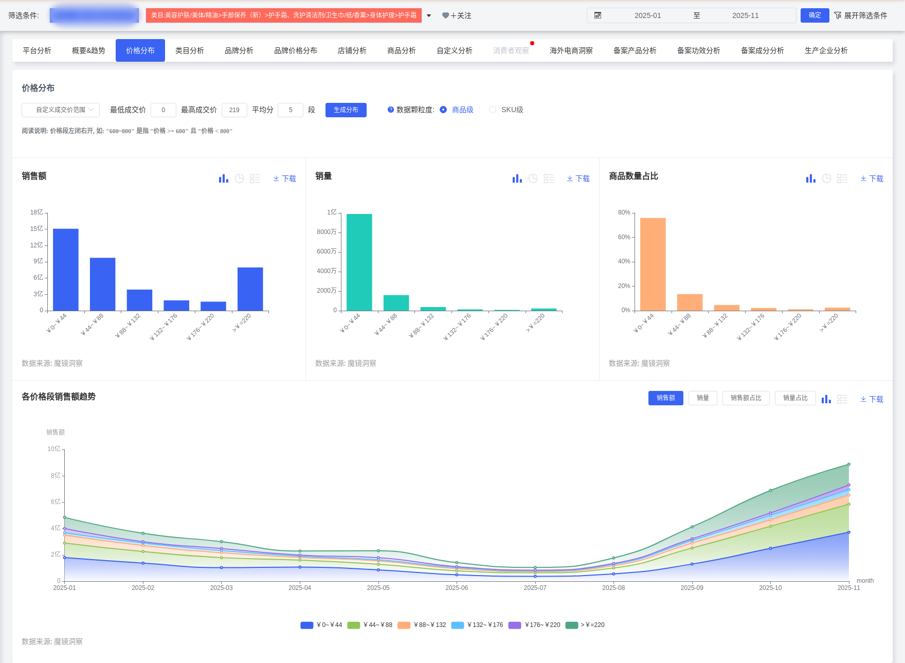Image resolution: width=905 pixels, height=663 pixels.
Task: Switch 销售额 chart to pie view
Action: pyautogui.click(x=240, y=178)
